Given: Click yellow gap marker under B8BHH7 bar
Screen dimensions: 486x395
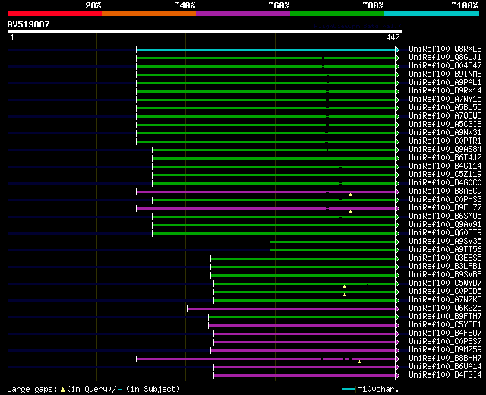Looking at the screenshot, I should (359, 362).
